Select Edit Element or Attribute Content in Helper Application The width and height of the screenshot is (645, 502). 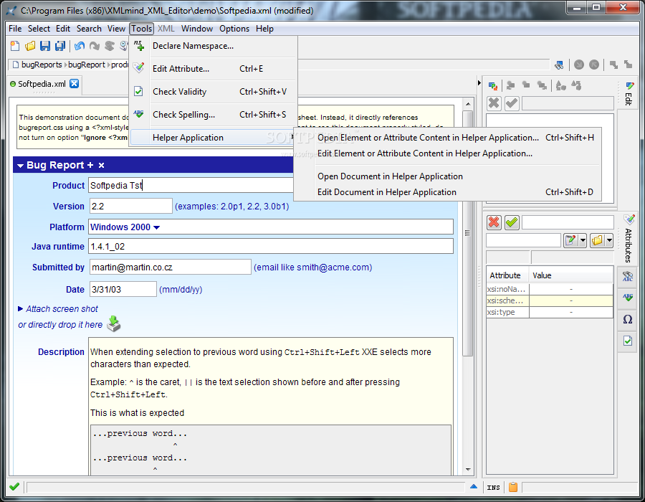447,153
